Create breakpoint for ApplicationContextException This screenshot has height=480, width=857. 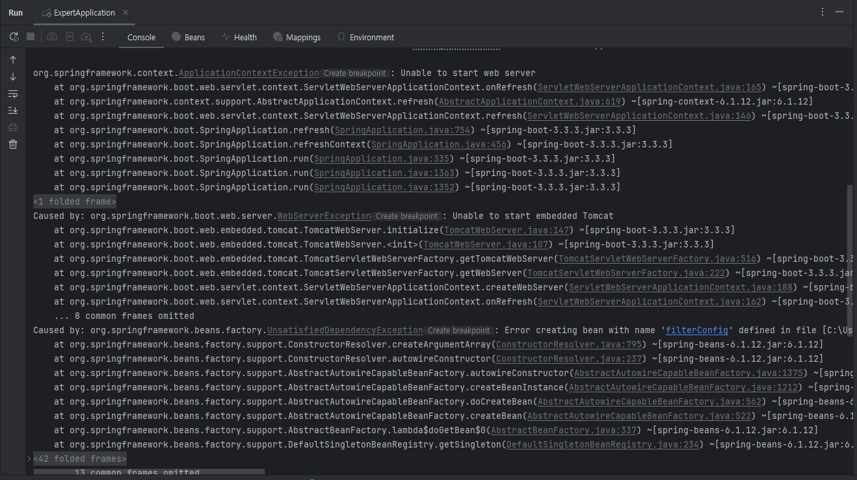[x=355, y=73]
